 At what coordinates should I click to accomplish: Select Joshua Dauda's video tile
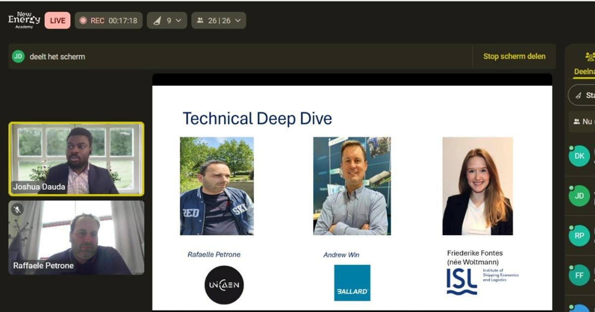[76, 158]
